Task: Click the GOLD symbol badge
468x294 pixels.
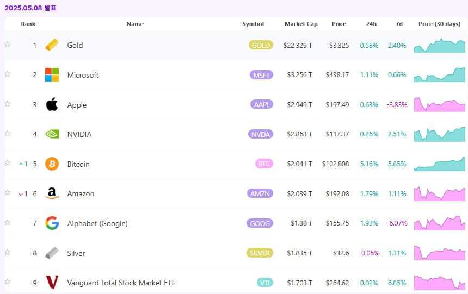Action: (x=261, y=45)
